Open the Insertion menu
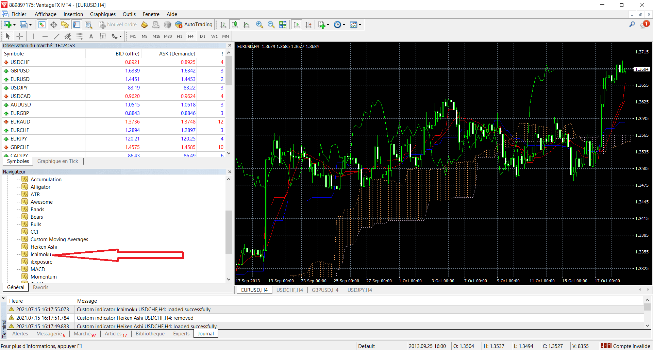Screen dimensions: 653x350 [73, 14]
